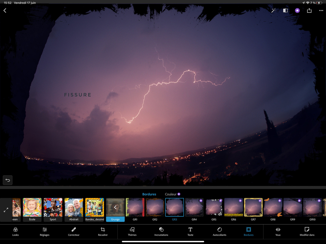Apply the GR7 gold border thumbnail
This screenshot has height=244, width=326.
pyautogui.click(x=253, y=207)
